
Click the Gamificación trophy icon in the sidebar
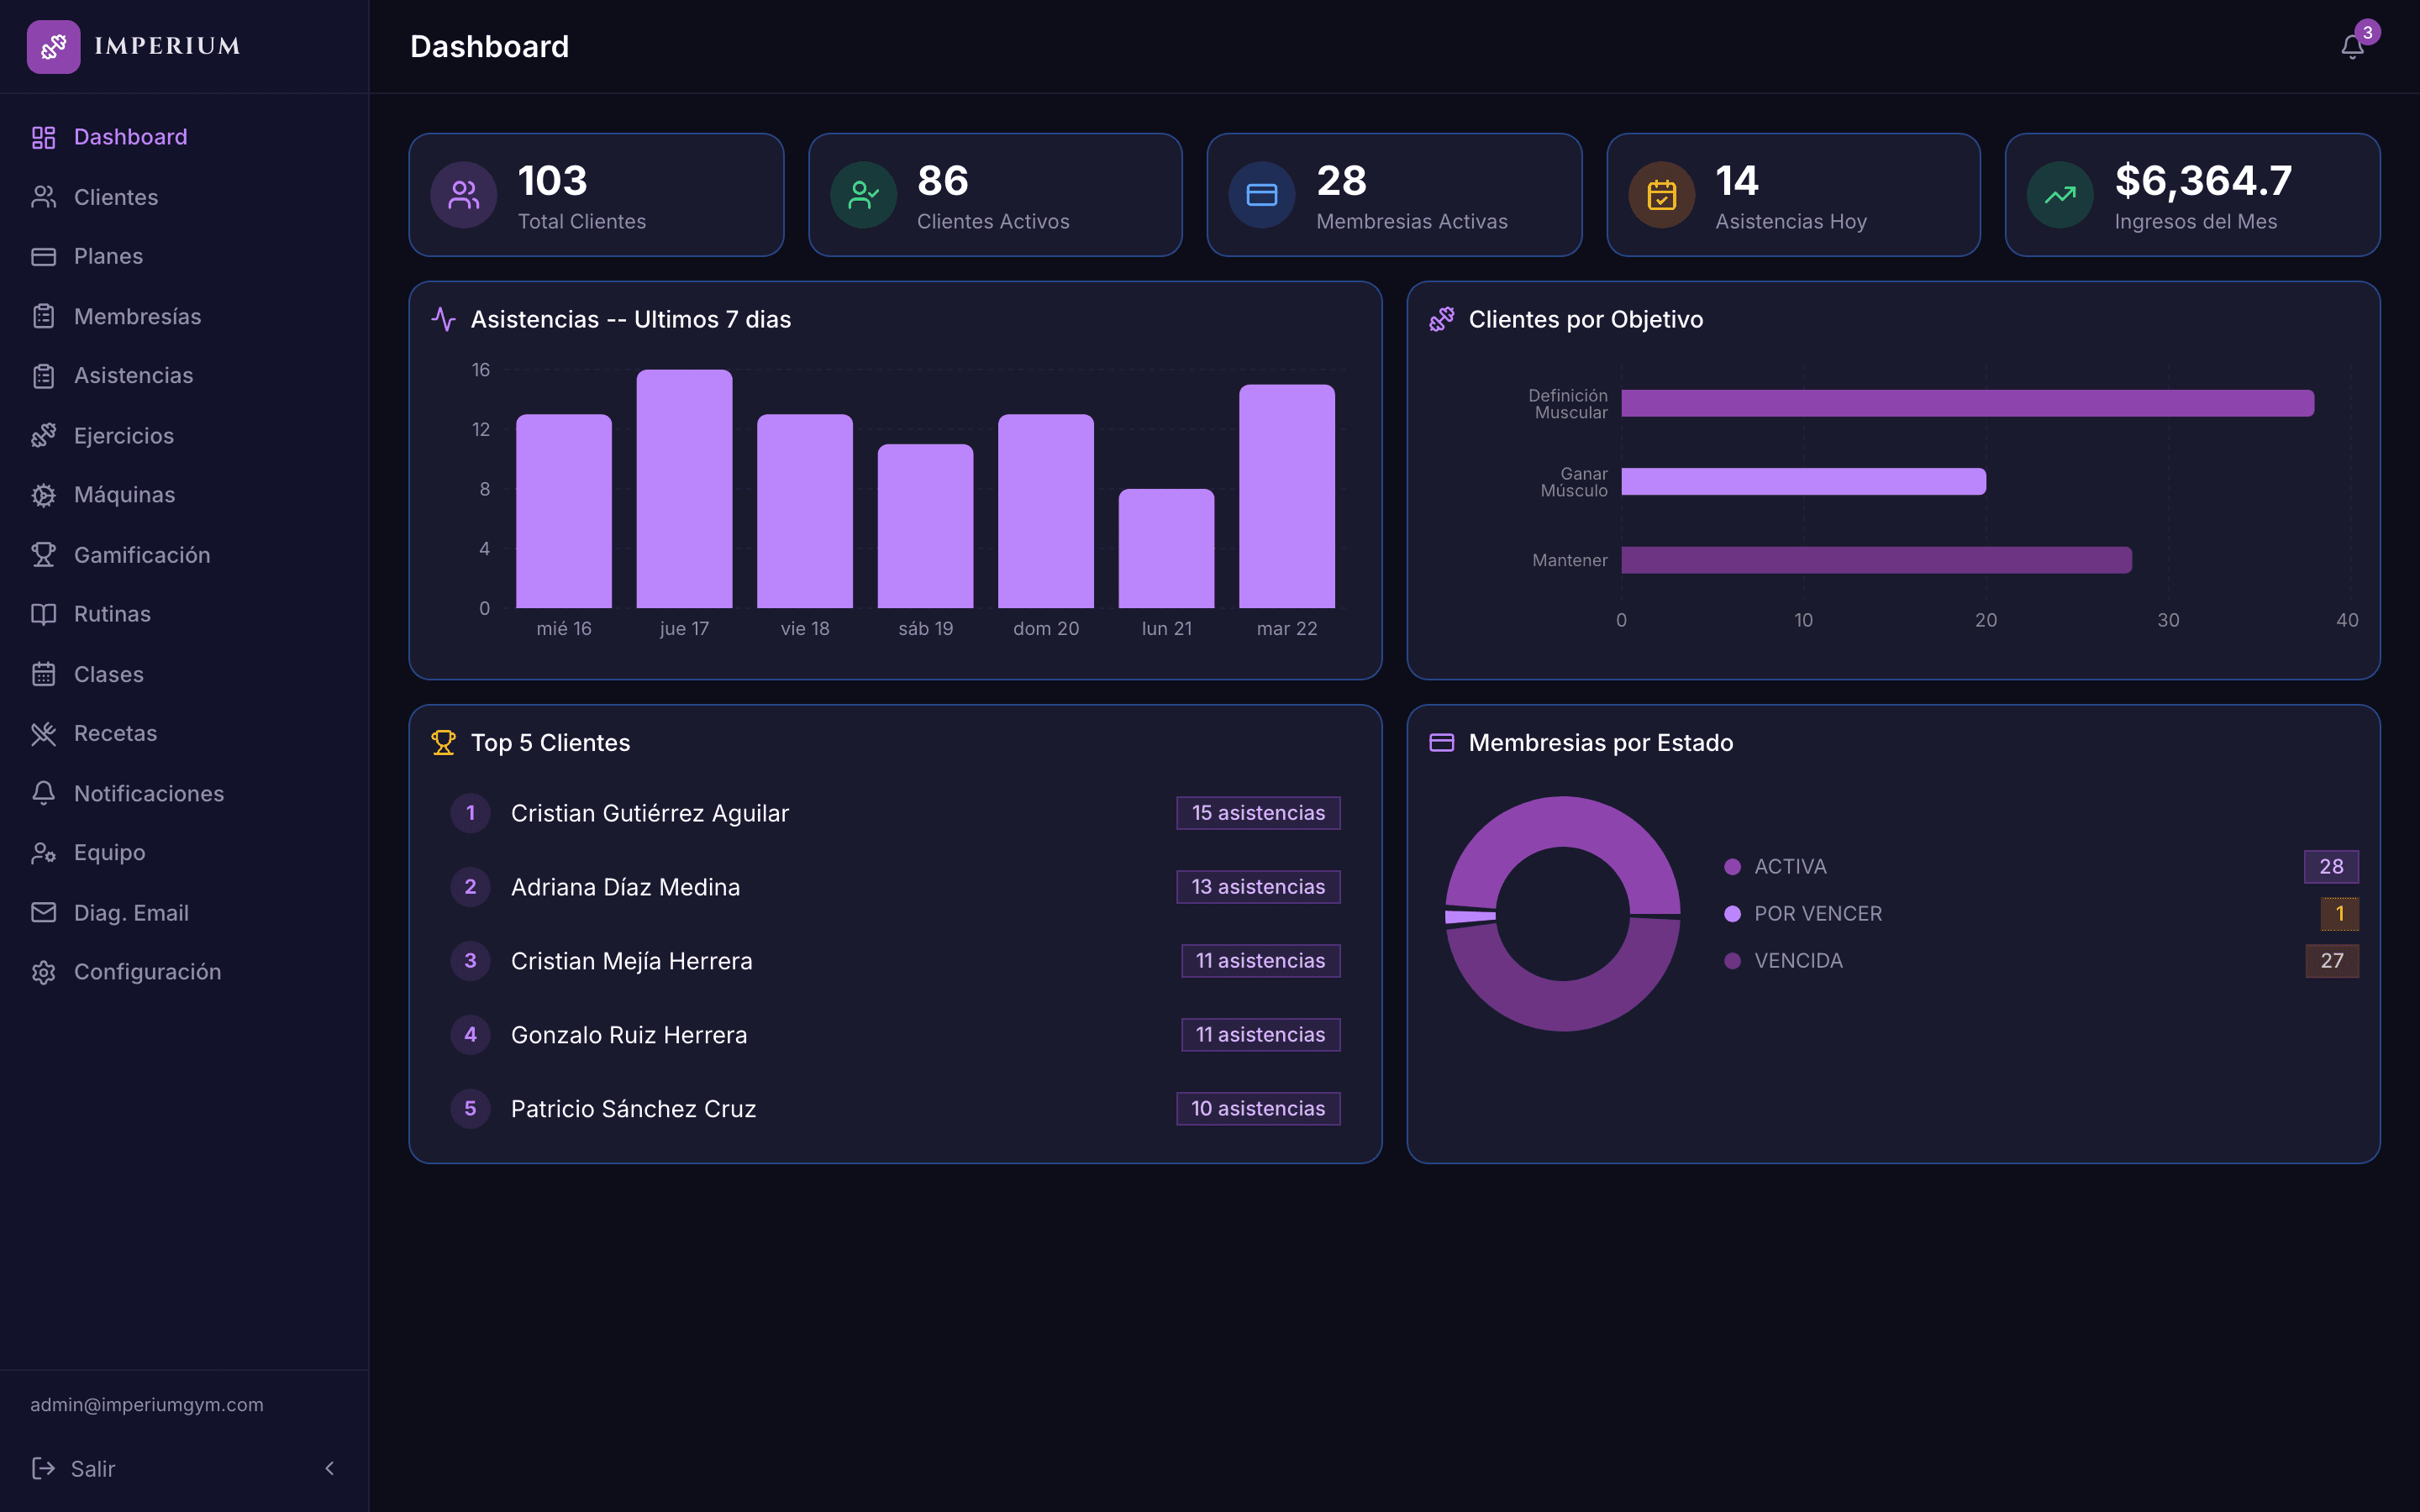pyautogui.click(x=43, y=554)
